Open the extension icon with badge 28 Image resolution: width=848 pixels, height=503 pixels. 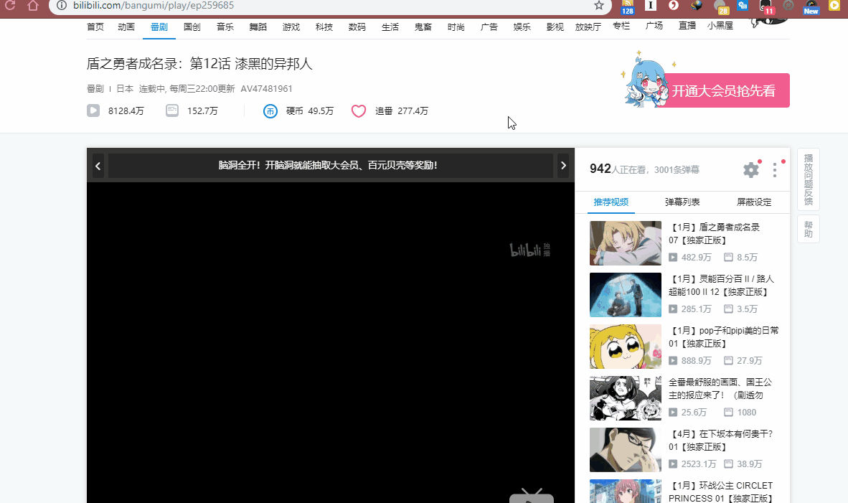coord(721,6)
